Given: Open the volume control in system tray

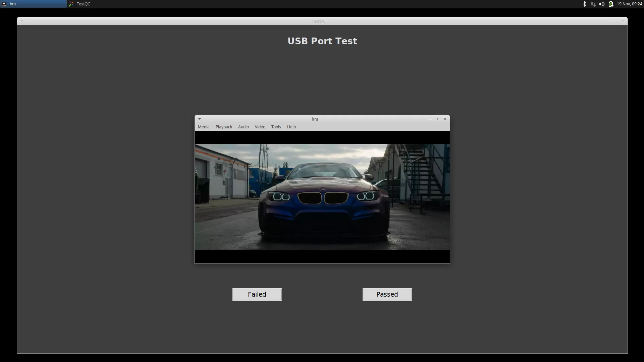Looking at the screenshot, I should pyautogui.click(x=601, y=4).
